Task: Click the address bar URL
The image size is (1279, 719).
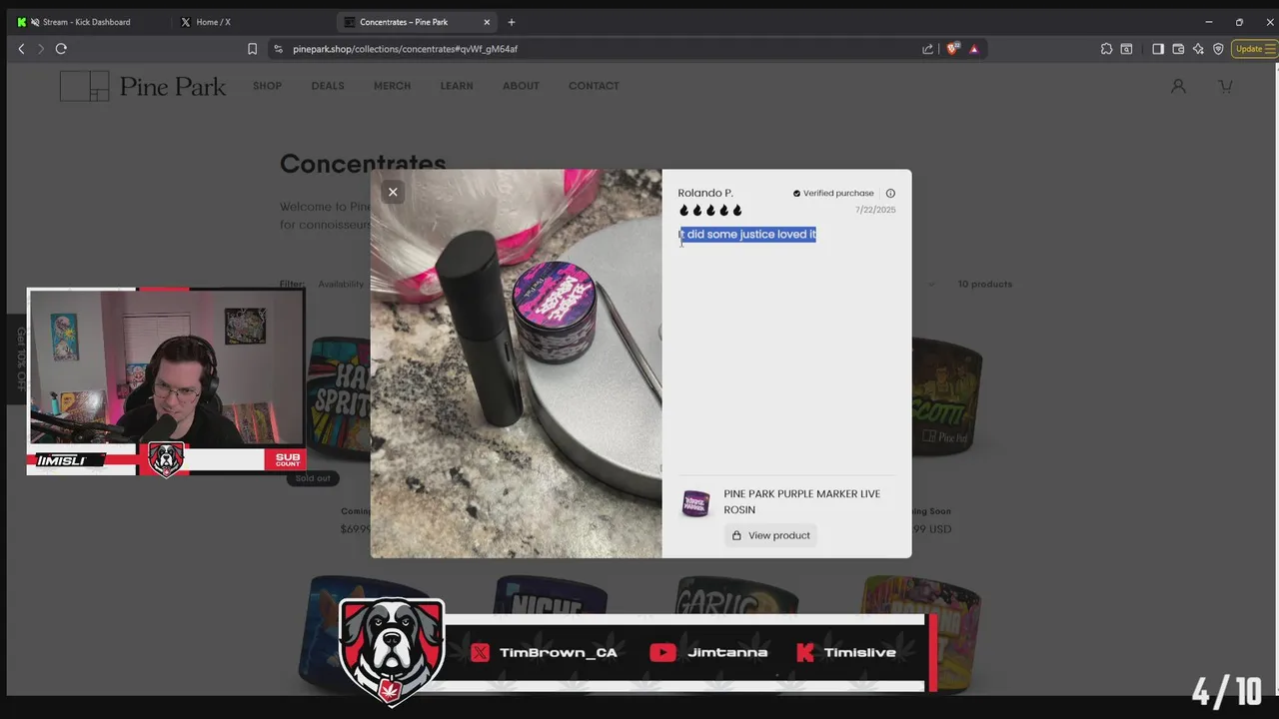Action: coord(405,49)
